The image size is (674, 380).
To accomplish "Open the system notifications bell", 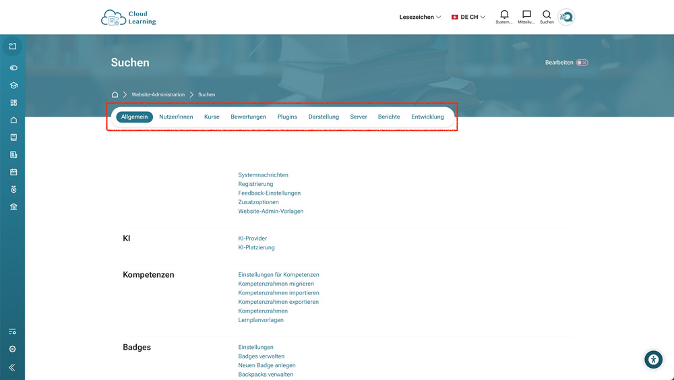I will (x=504, y=15).
